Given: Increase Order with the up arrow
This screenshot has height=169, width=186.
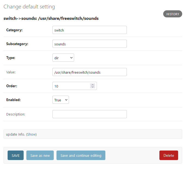Looking at the screenshot, I should pyautogui.click(x=93, y=85).
